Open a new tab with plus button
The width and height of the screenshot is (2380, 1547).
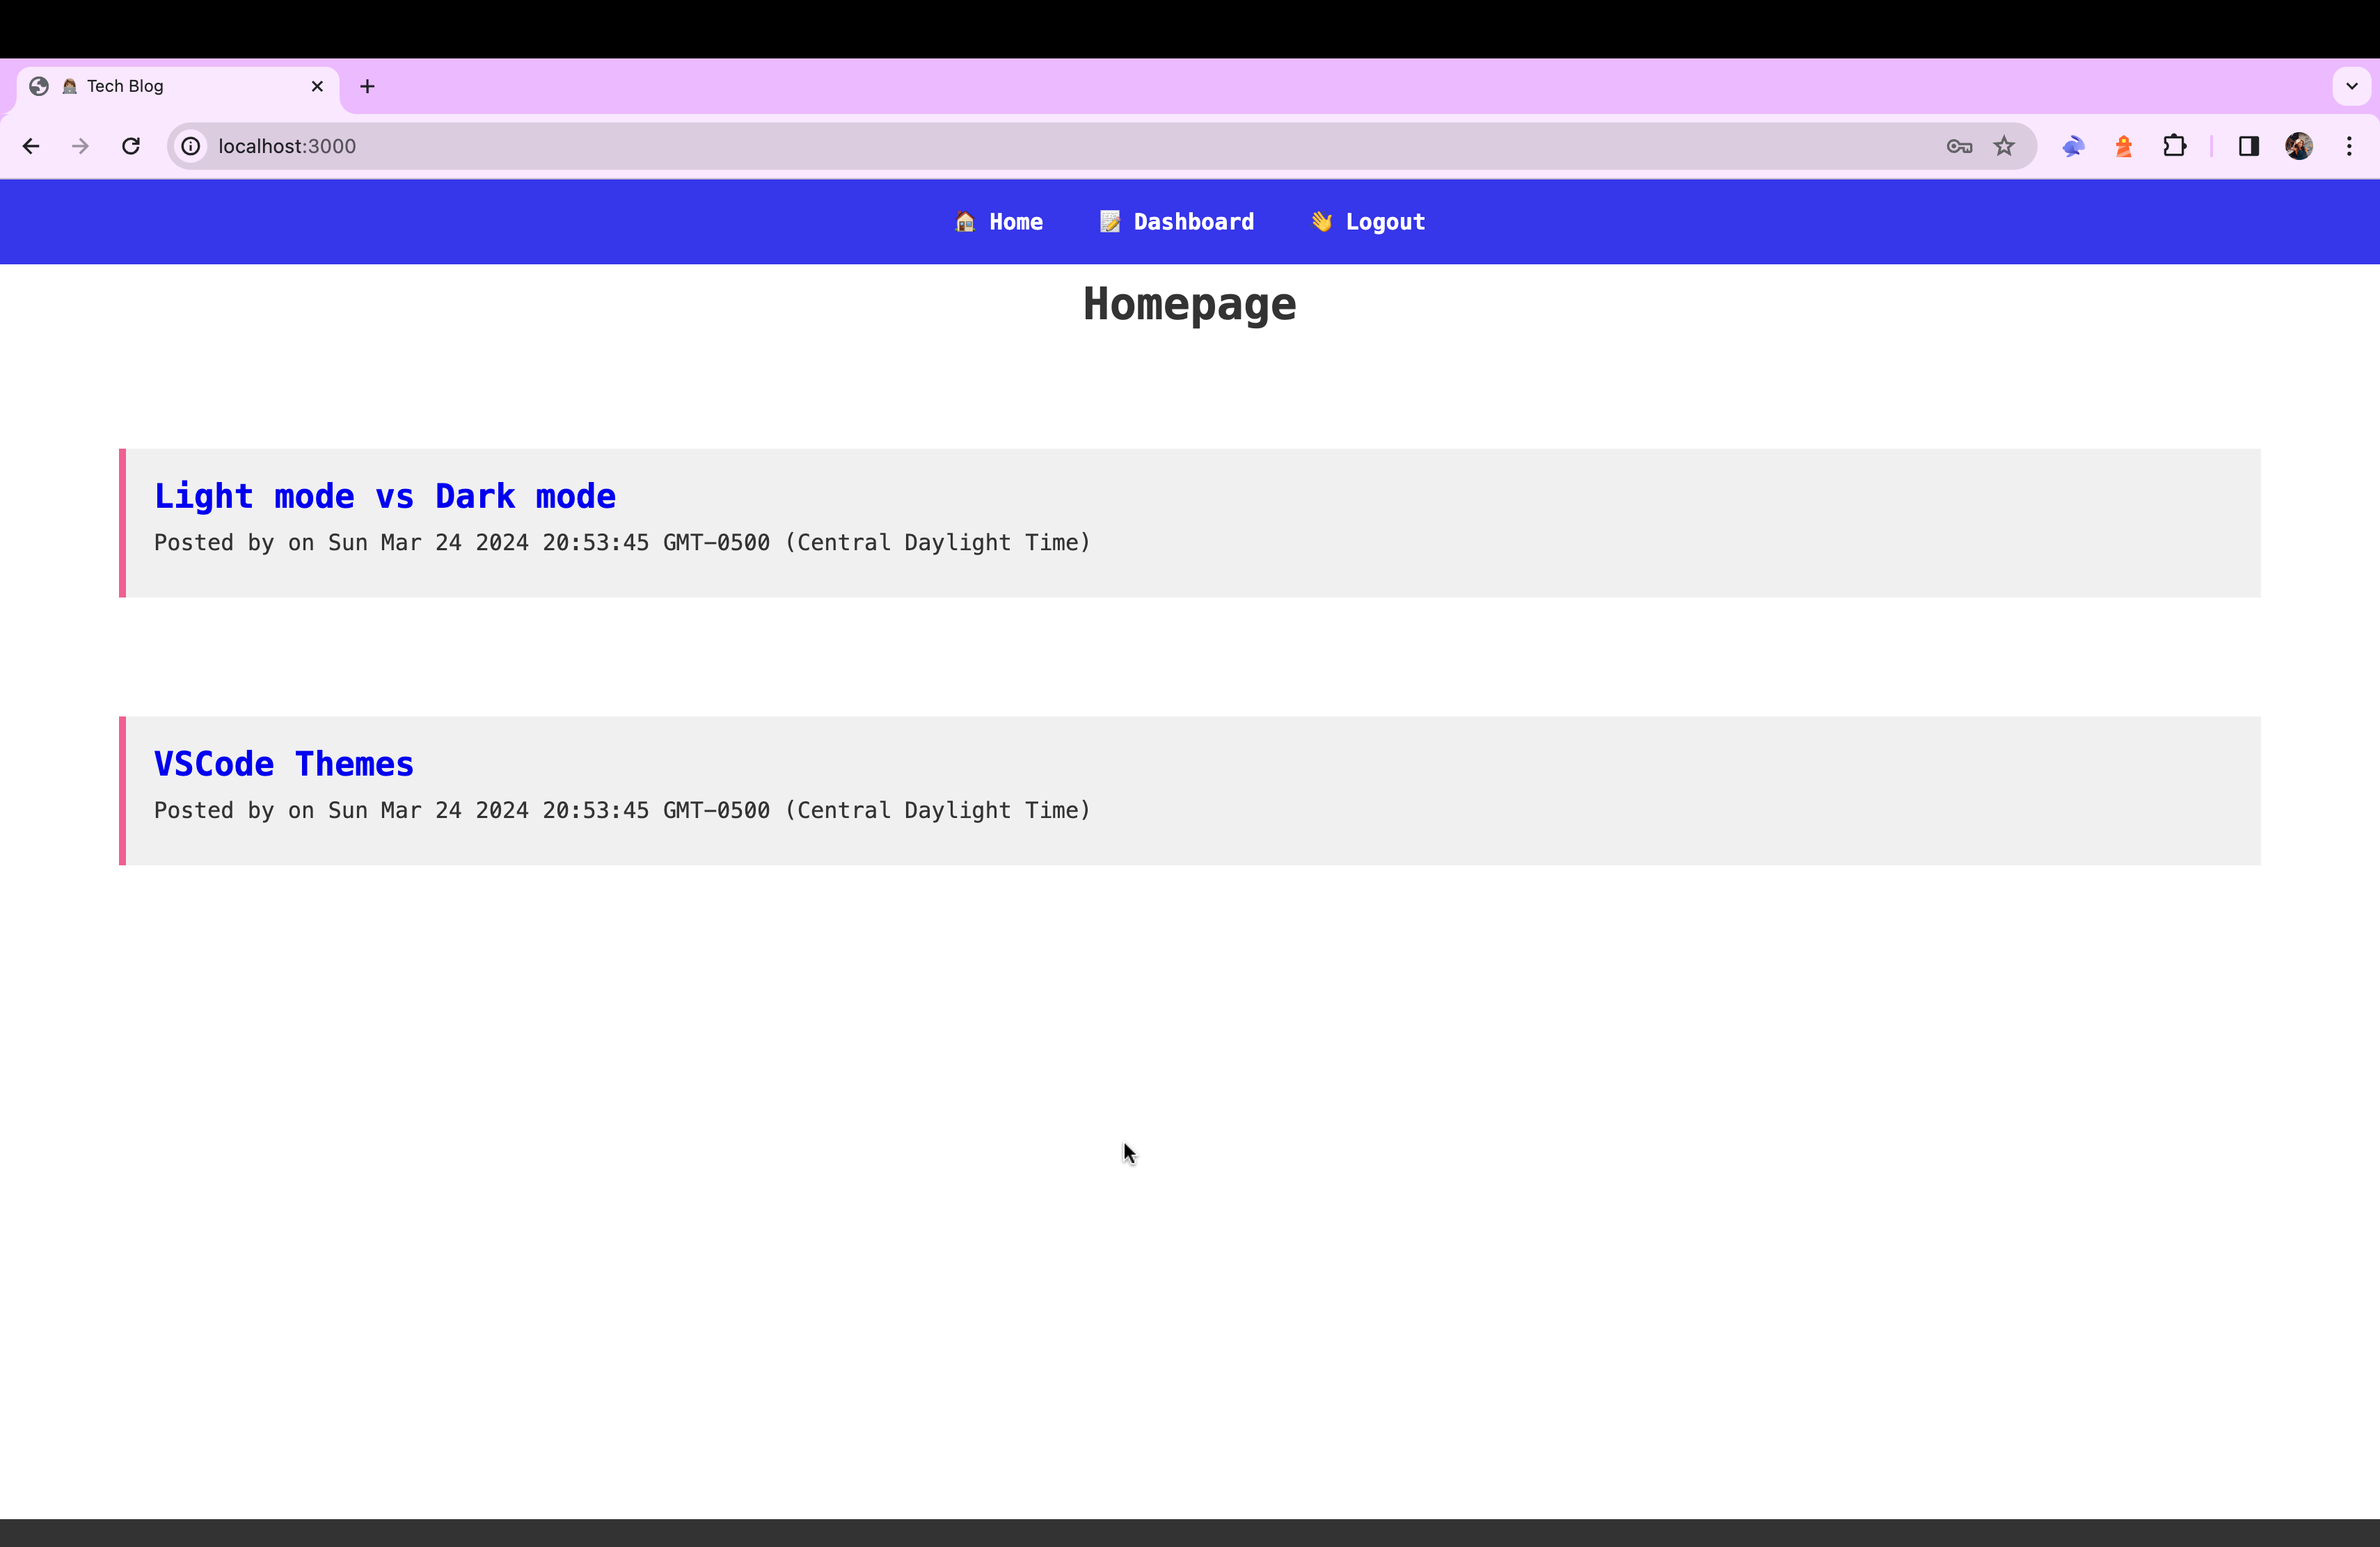(x=367, y=86)
